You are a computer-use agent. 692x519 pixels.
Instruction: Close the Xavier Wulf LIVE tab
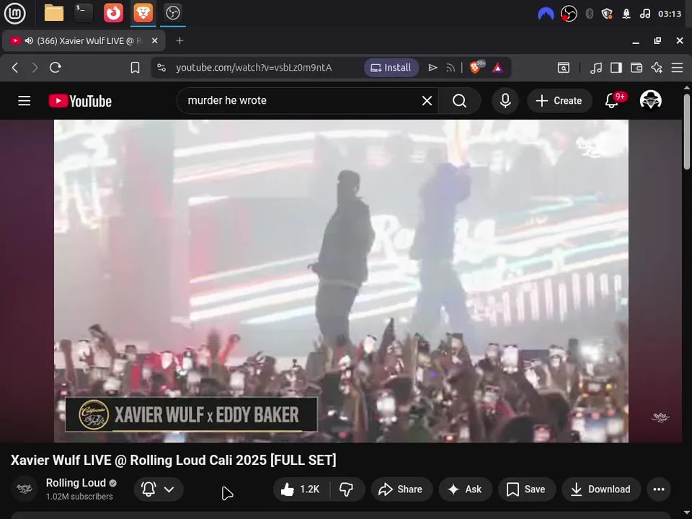click(154, 40)
